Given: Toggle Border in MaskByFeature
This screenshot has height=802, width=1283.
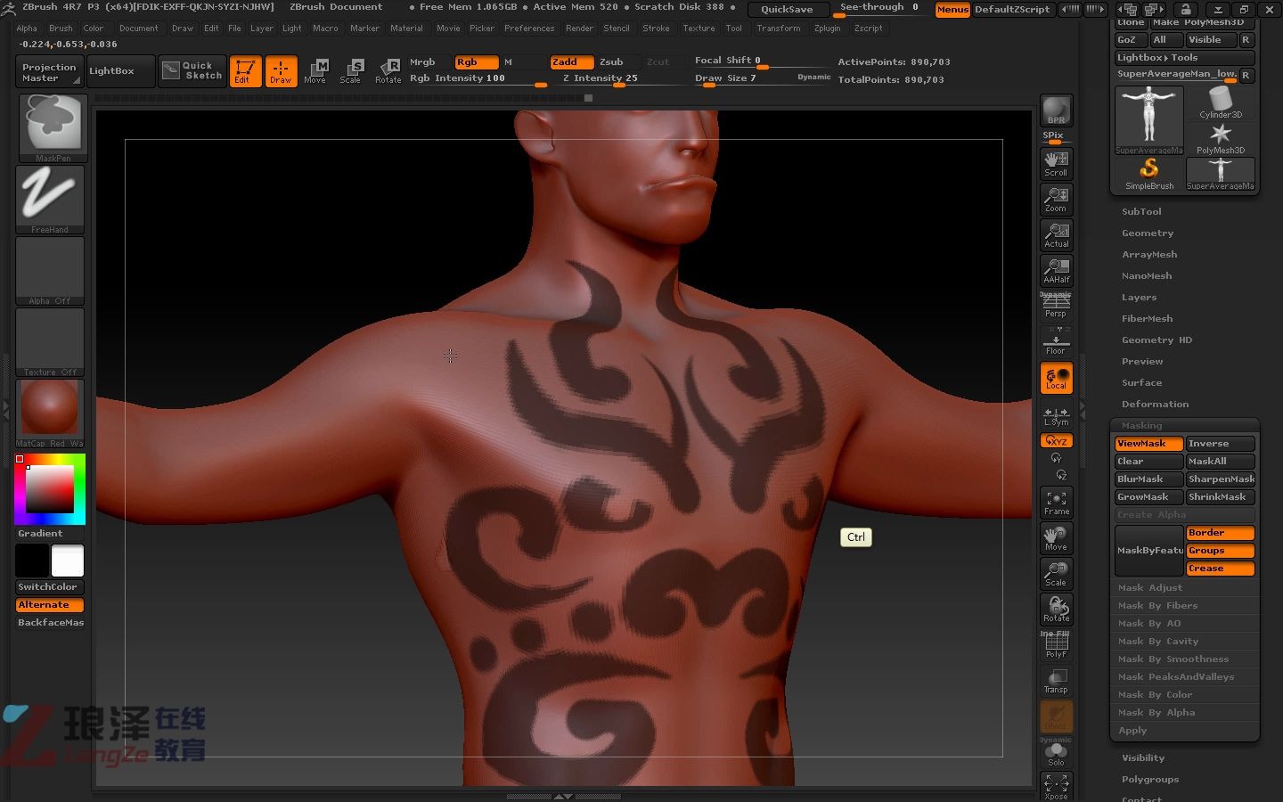Looking at the screenshot, I should [x=1221, y=533].
